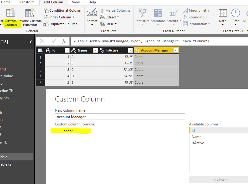This screenshot has width=248, height=184.
Task: Click the Time column icon
Action: tap(235, 13)
